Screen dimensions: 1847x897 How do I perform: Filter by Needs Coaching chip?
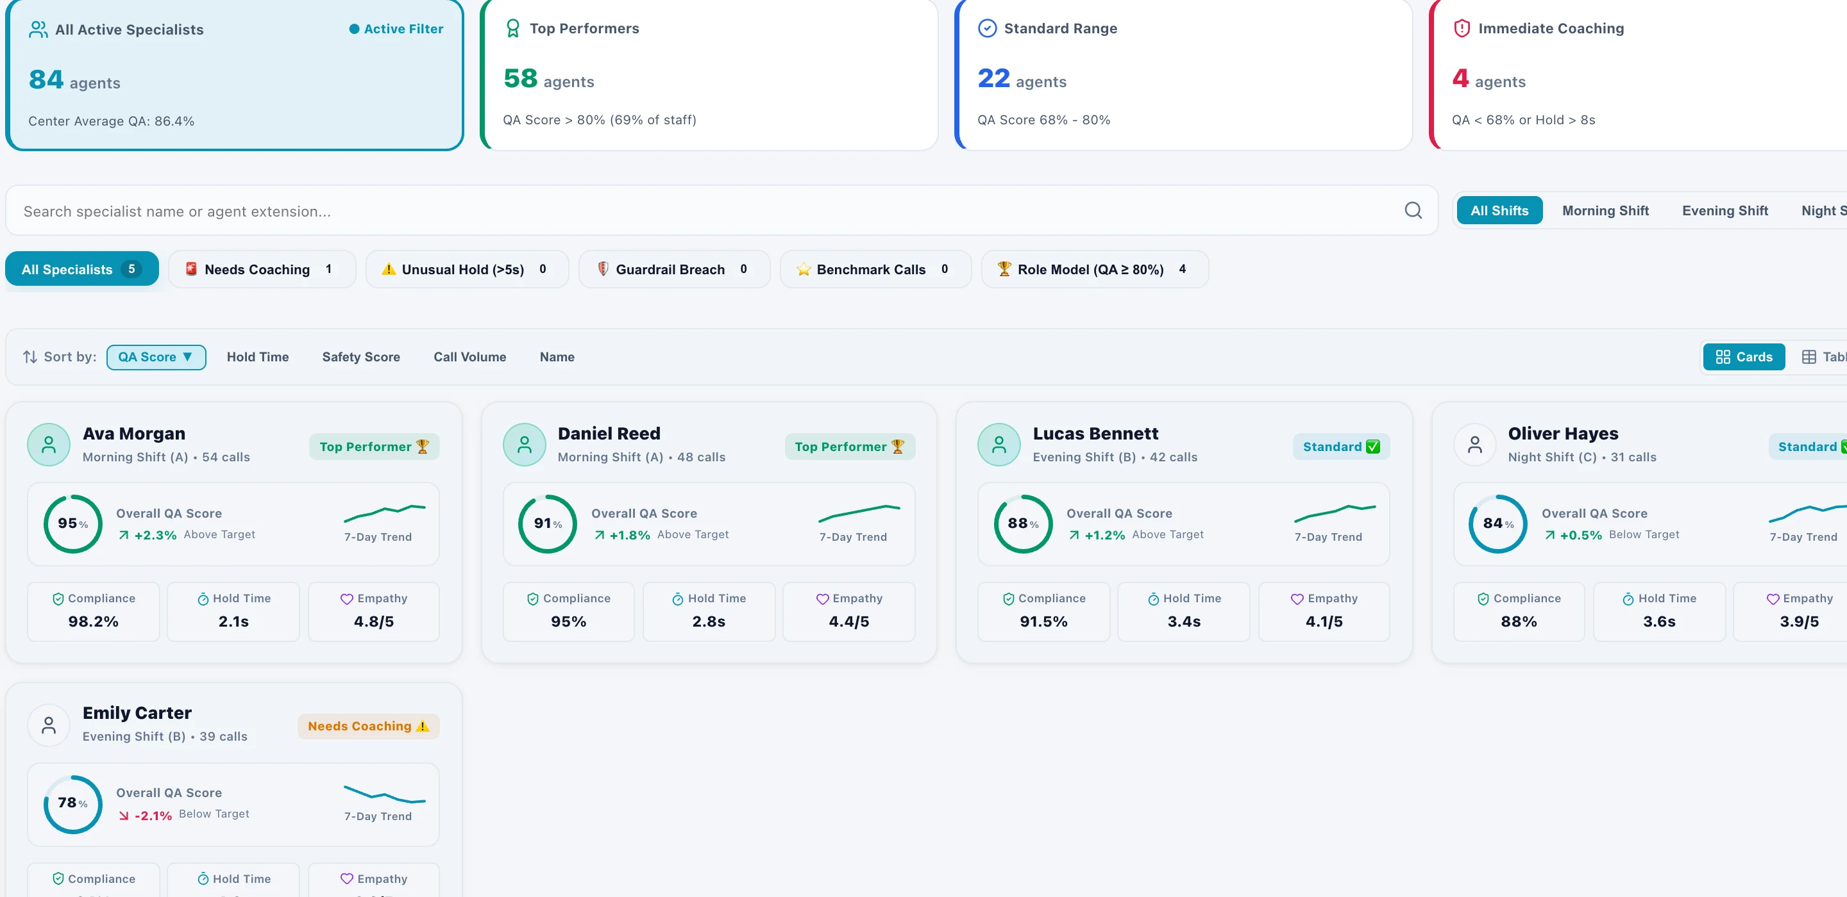tap(262, 269)
